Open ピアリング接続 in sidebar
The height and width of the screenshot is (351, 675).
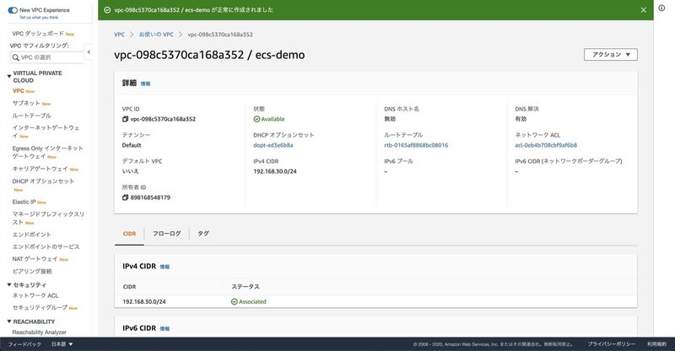point(32,272)
